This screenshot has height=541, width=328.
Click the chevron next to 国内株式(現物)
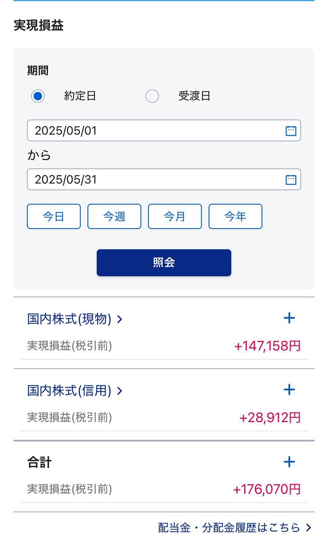(120, 320)
